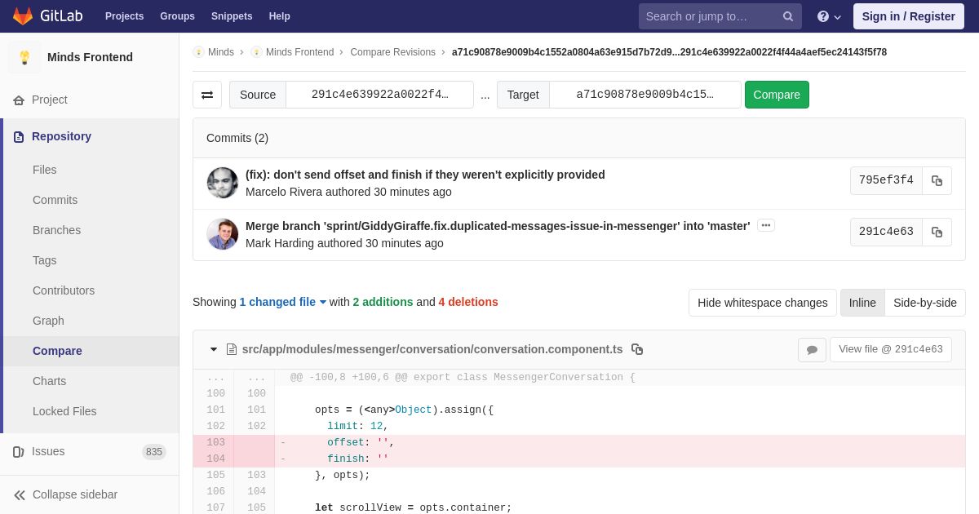Viewport: 979px width, 514px height.
Task: Expand the merge commit description ellipsis
Action: pyautogui.click(x=766, y=225)
